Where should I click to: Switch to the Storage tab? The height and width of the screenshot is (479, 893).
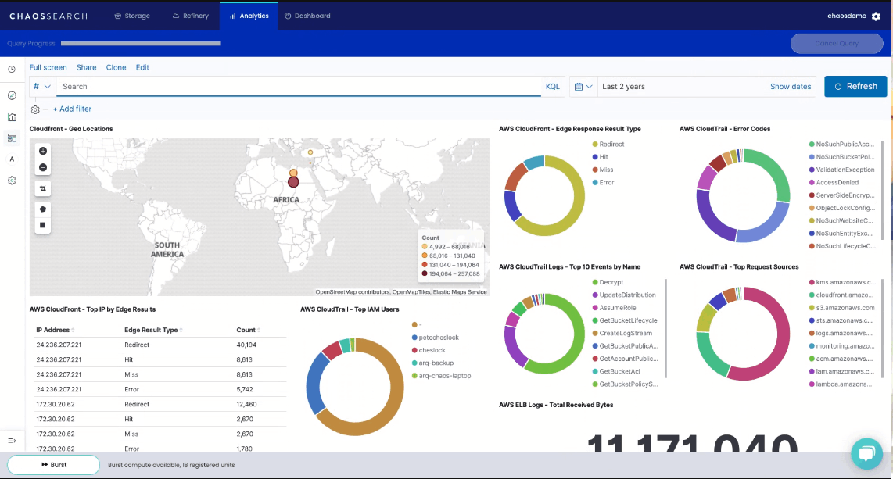131,15
